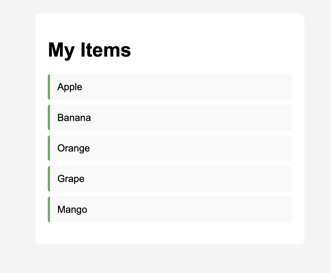Click the white card area below Mango
331x273 pixels.
coord(170,233)
